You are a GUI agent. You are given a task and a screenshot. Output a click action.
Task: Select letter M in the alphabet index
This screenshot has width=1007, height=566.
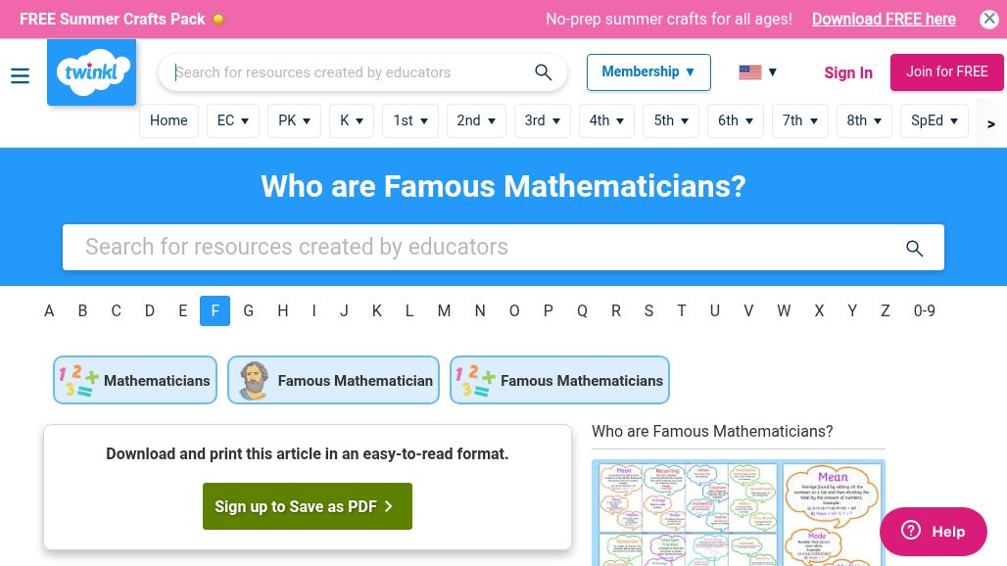point(444,310)
